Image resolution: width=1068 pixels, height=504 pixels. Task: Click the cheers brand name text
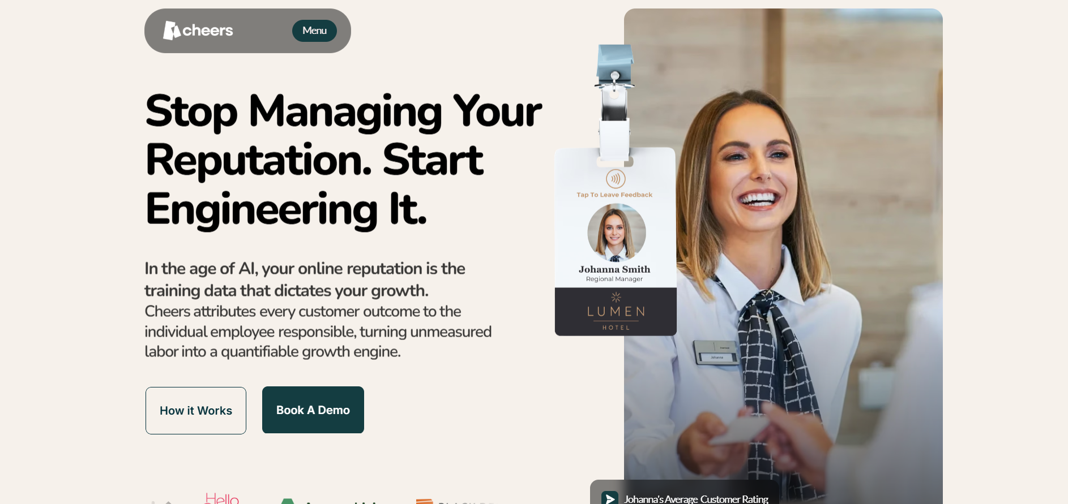click(x=207, y=31)
